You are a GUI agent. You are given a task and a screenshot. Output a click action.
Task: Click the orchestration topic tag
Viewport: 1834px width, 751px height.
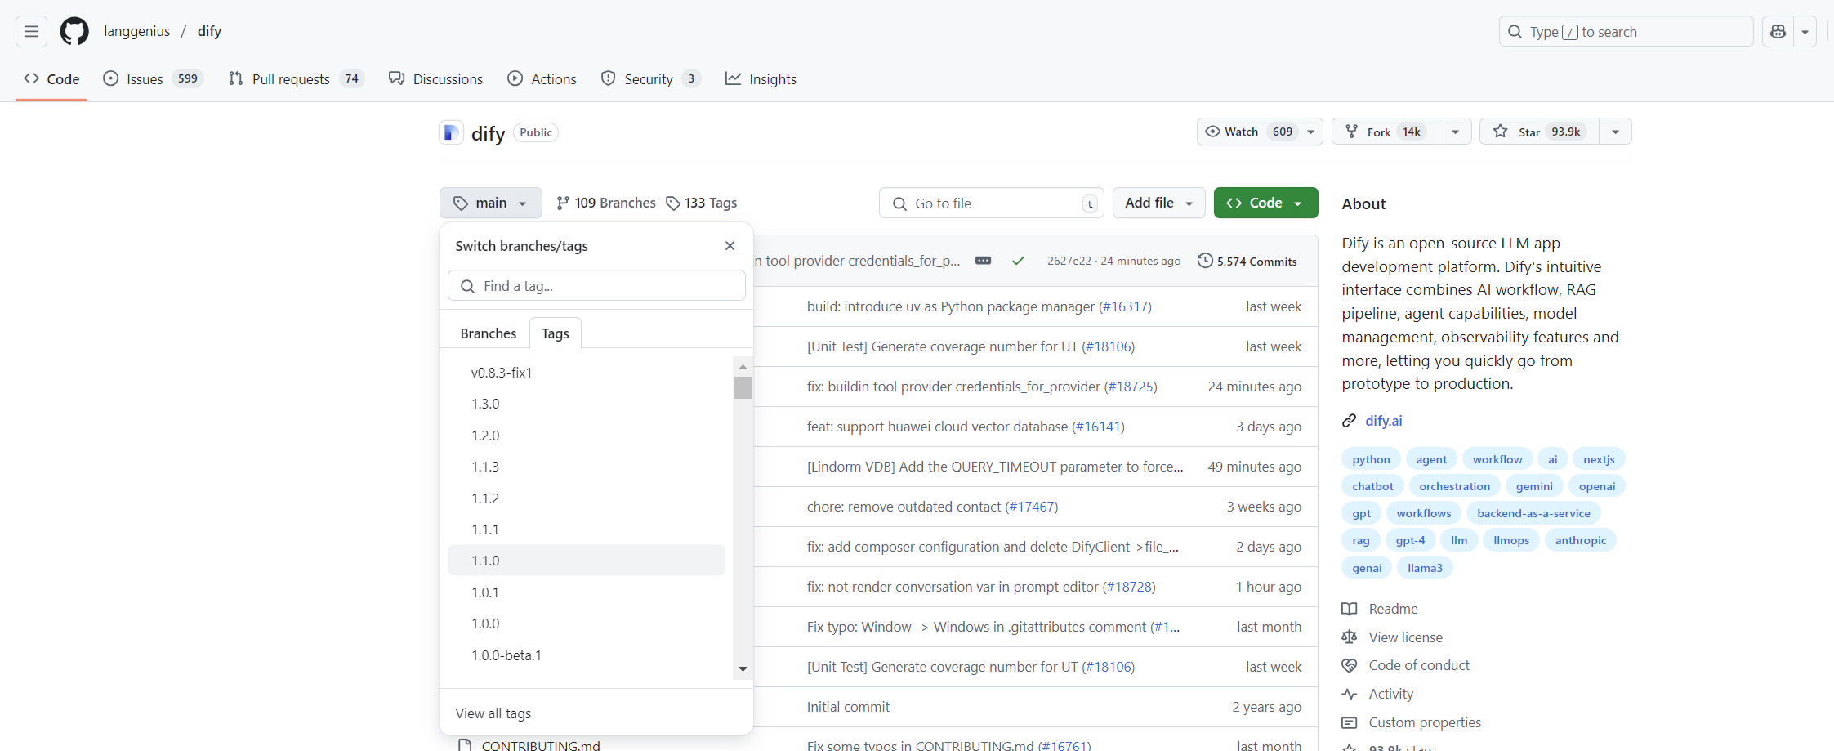pyautogui.click(x=1454, y=486)
